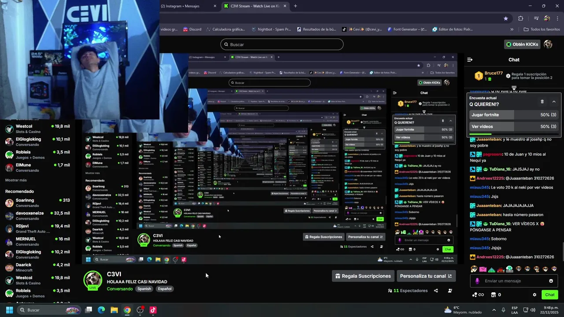
Task: Select the green pyramid emote
Action: (492, 269)
